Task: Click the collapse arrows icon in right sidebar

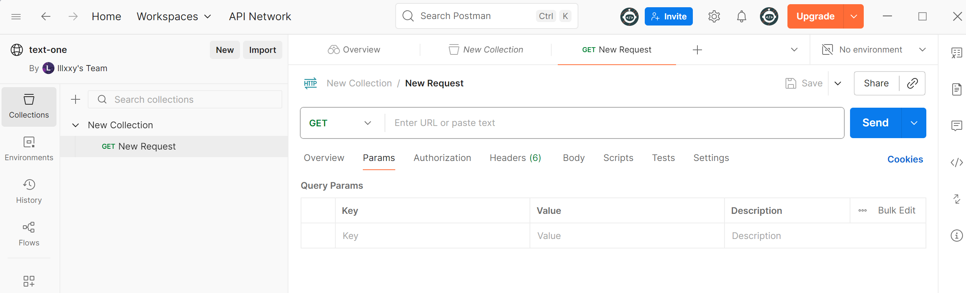Action: (956, 199)
